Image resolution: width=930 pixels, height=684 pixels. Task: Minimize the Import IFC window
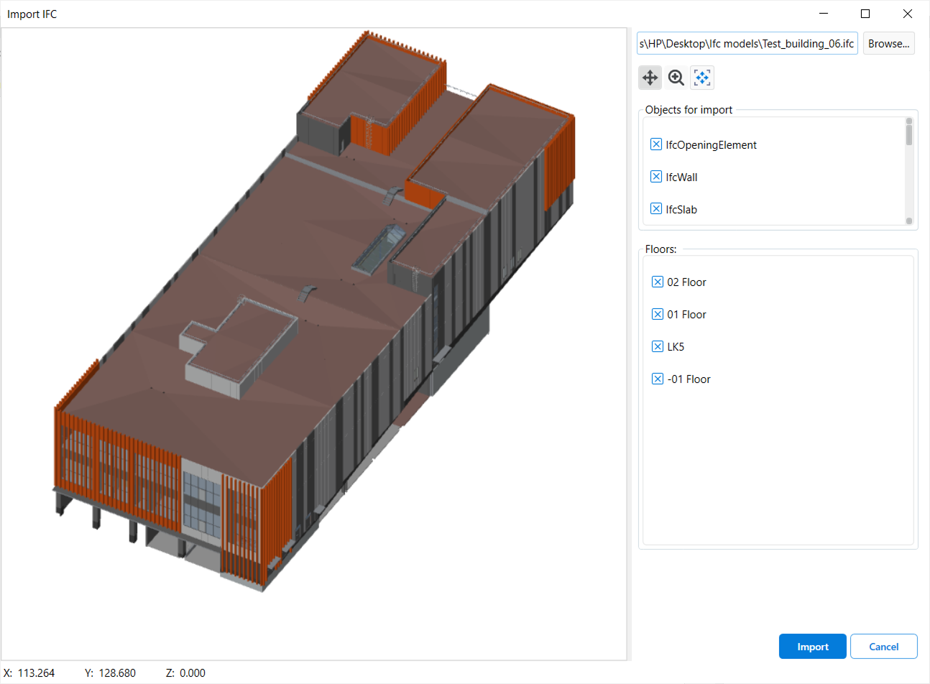pos(824,14)
